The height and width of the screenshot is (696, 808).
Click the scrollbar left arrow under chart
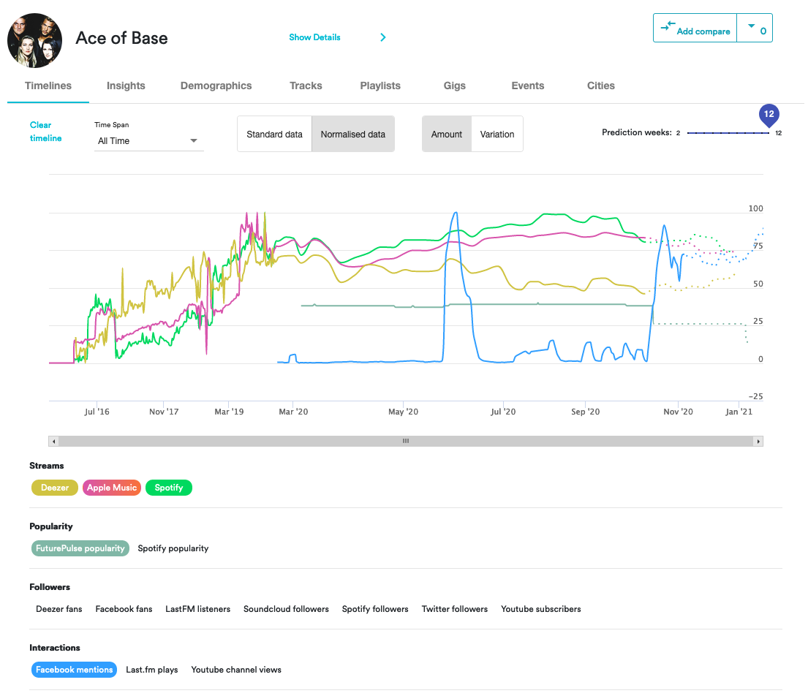click(53, 442)
